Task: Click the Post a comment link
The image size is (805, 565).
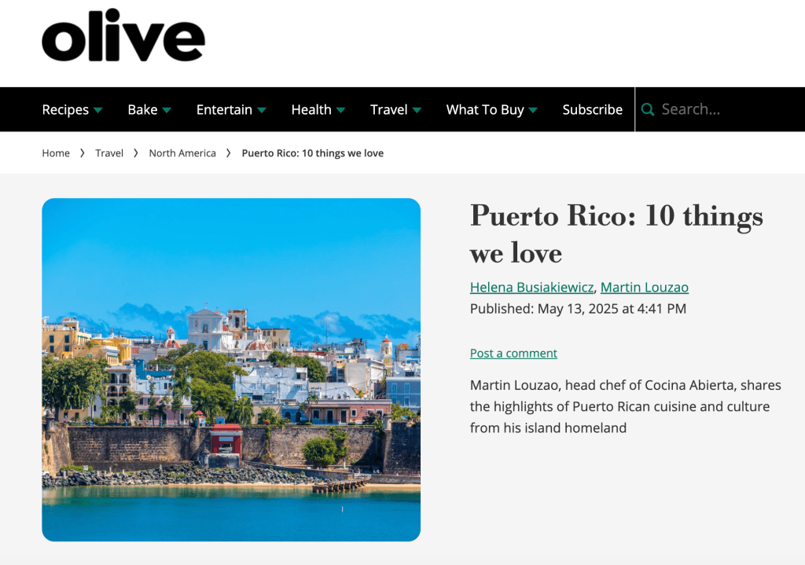Action: [513, 354]
